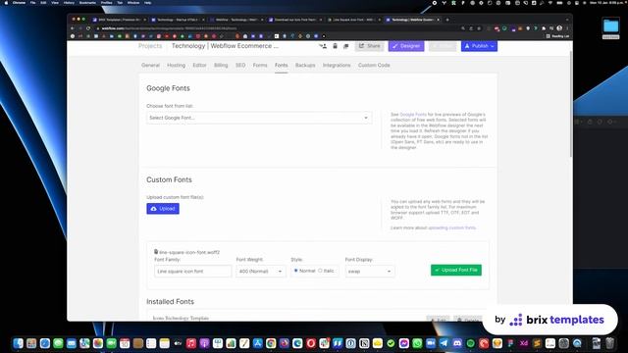Click the Chrome profile avatar icon
The width and height of the screenshot is (628, 353).
pyautogui.click(x=559, y=28)
